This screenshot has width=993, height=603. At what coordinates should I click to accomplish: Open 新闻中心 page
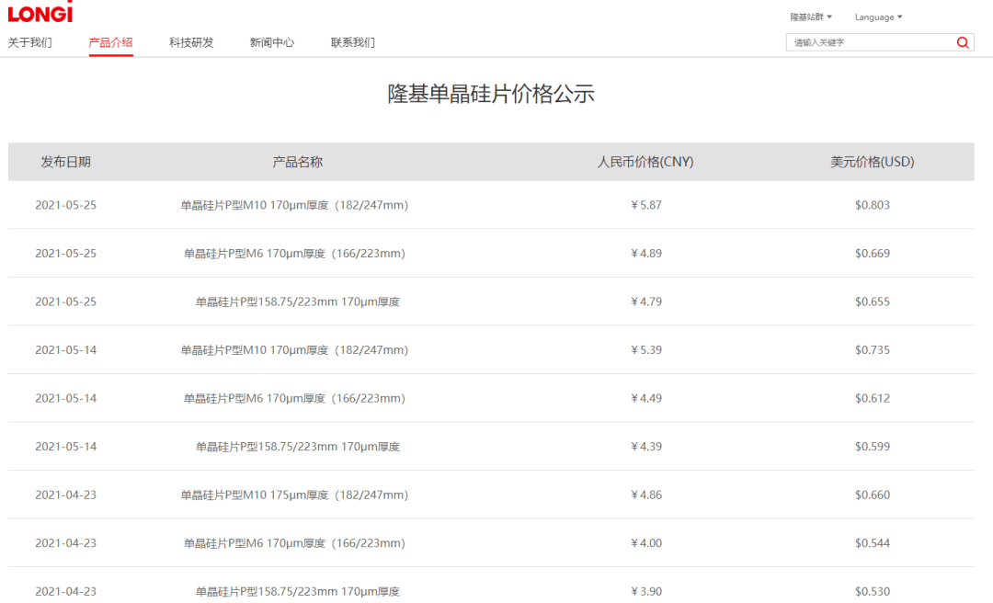tap(272, 42)
